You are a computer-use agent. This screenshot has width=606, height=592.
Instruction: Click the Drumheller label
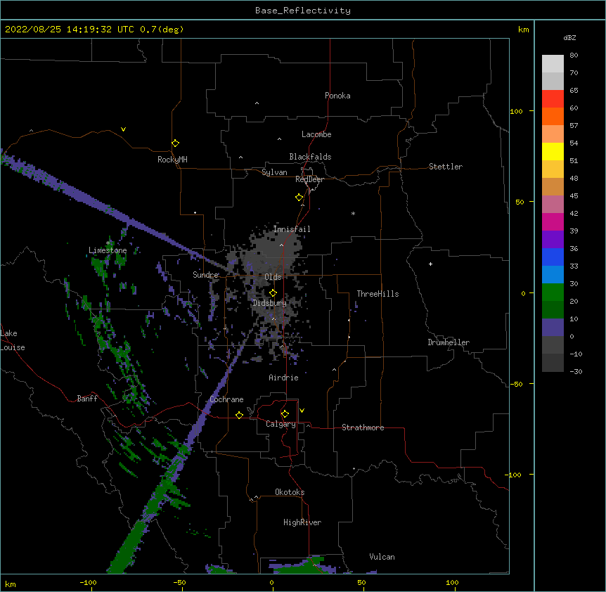pos(449,342)
